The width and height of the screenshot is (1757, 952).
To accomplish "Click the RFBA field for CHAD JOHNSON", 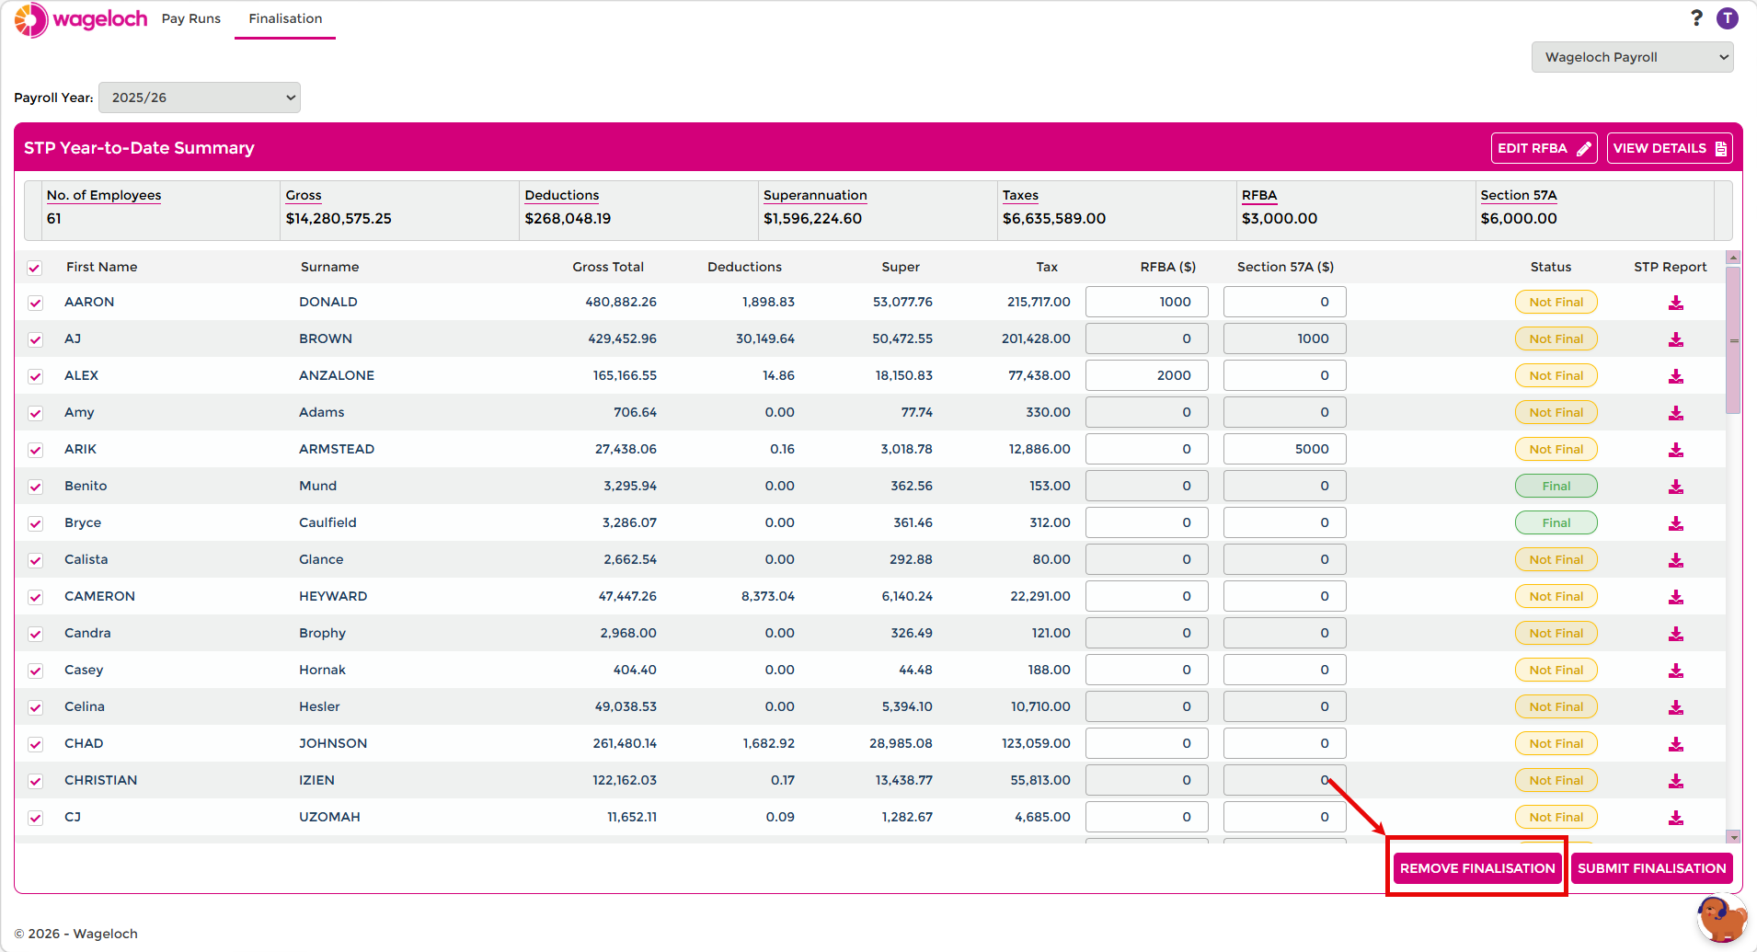I will [x=1147, y=743].
